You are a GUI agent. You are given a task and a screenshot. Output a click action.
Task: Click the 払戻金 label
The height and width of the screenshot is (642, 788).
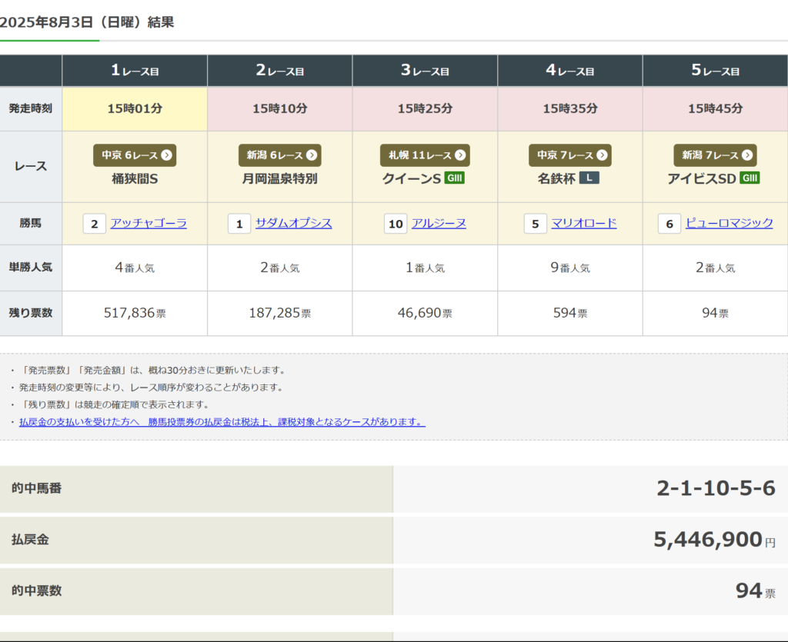pyautogui.click(x=30, y=540)
